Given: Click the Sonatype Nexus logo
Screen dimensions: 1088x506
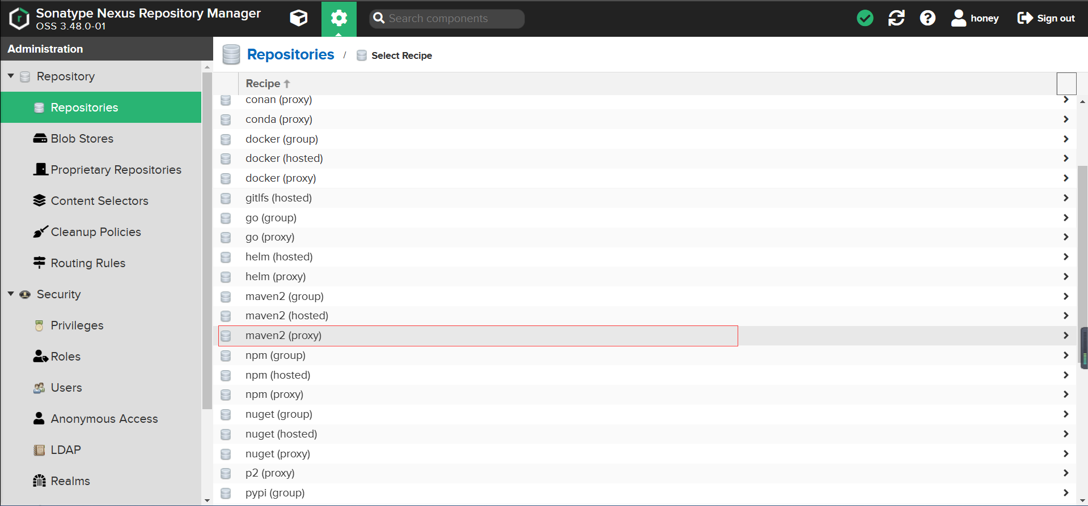Looking at the screenshot, I should pyautogui.click(x=19, y=18).
